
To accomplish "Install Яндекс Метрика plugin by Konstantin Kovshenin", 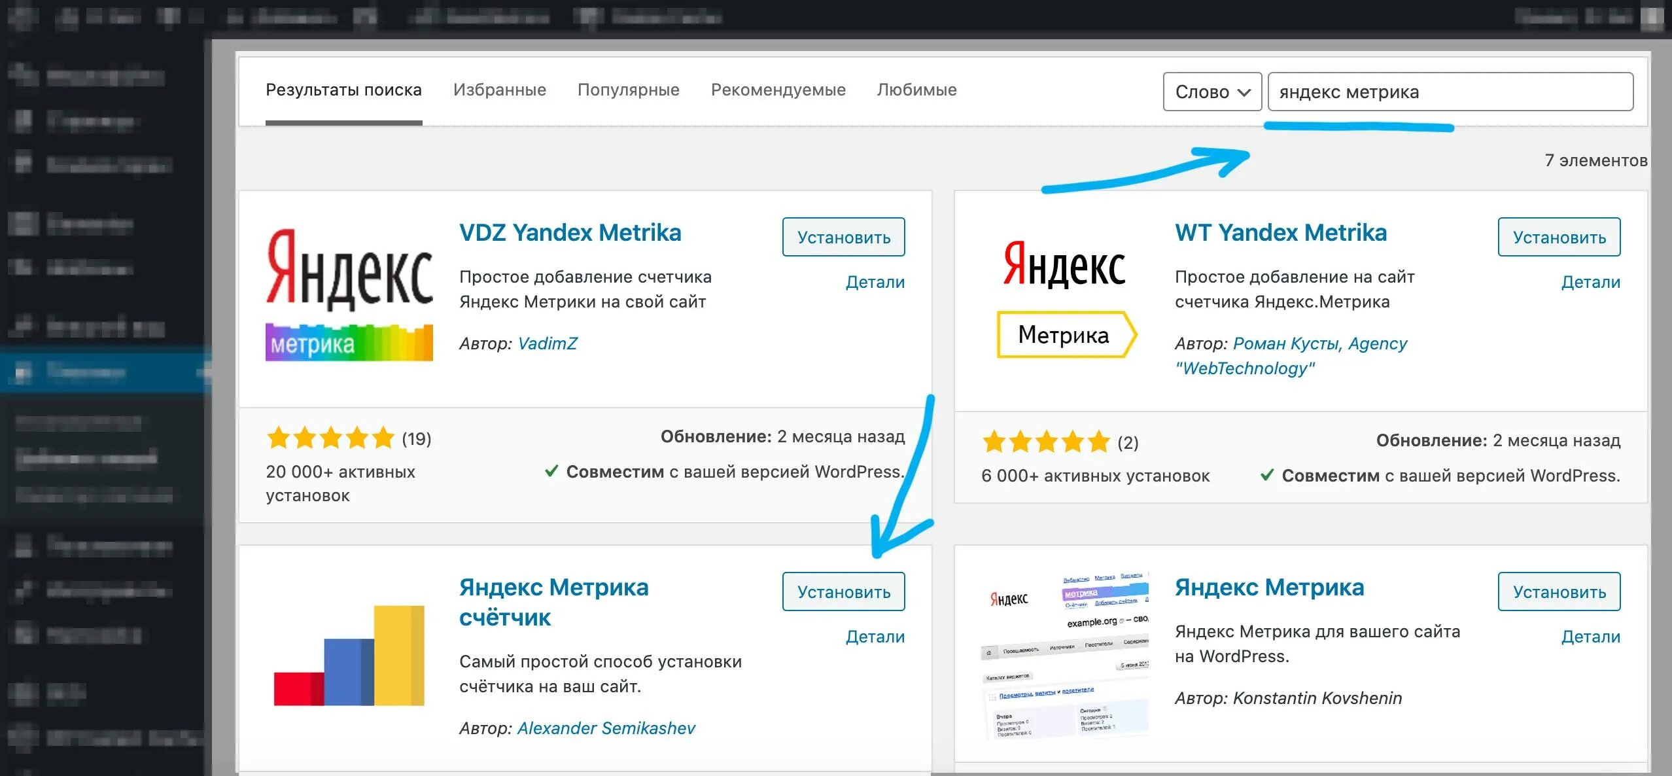I will tap(1559, 591).
